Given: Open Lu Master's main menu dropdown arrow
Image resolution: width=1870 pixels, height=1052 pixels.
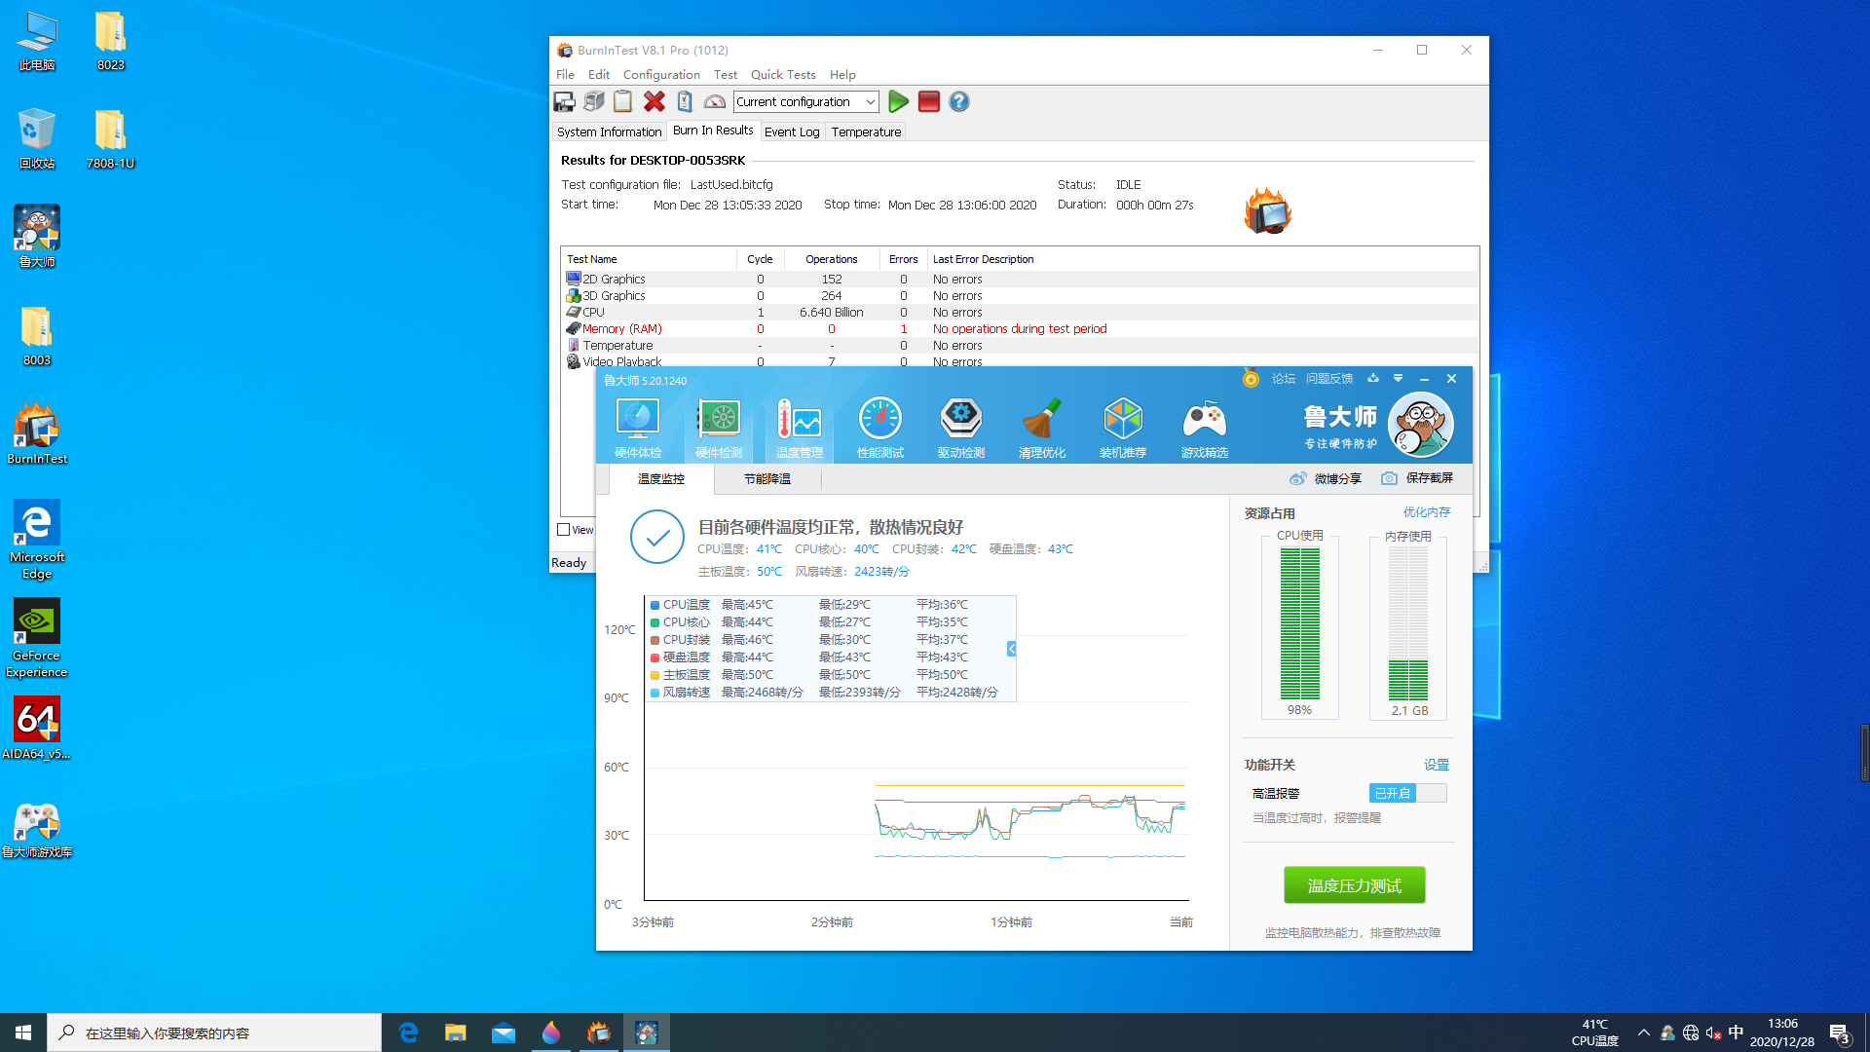Looking at the screenshot, I should [1398, 378].
